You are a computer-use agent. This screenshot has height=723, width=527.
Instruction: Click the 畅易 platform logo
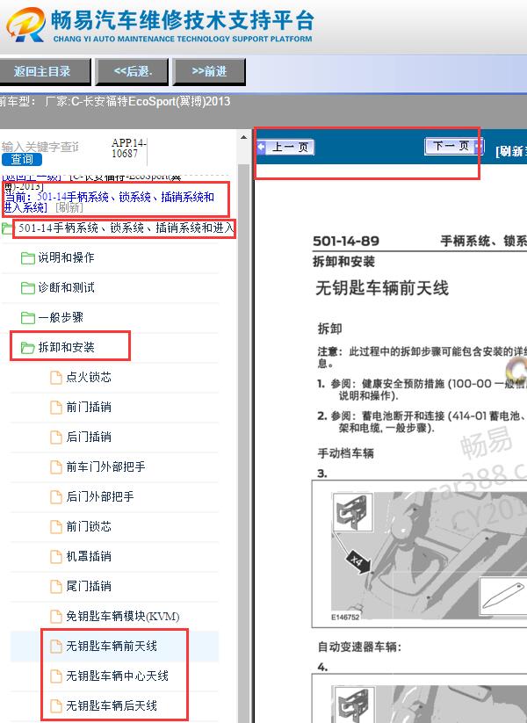pos(25,25)
